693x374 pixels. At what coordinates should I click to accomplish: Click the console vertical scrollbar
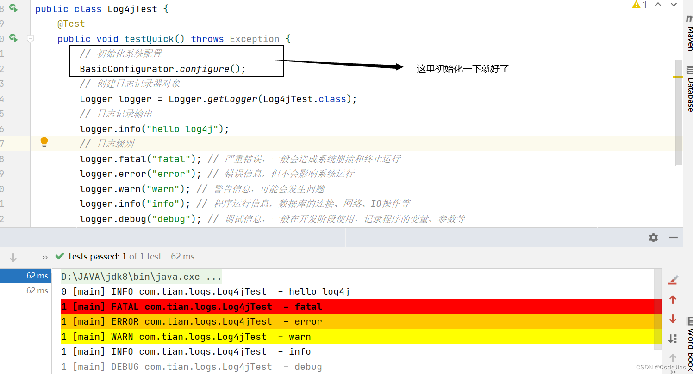pos(658,309)
